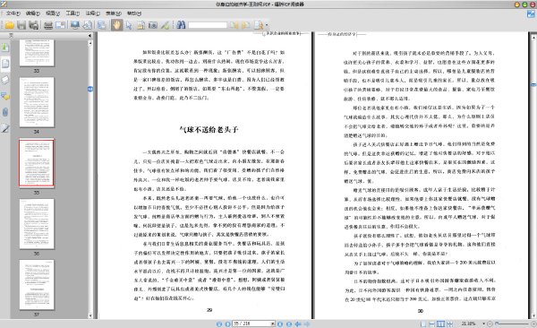The width and height of the screenshot is (537, 328).
Task: Select page 33 thumbnail
Action: (x=37, y=53)
